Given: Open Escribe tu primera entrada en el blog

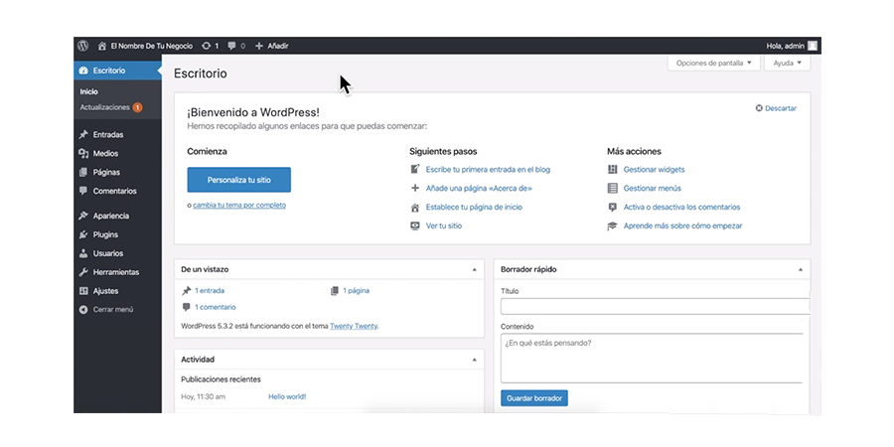Looking at the screenshot, I should pos(488,169).
